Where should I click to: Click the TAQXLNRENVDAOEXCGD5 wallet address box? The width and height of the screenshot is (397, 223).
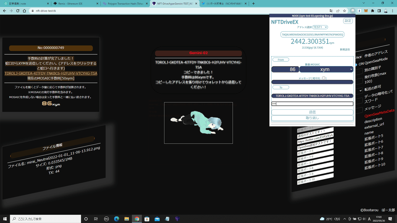tap(312, 34)
